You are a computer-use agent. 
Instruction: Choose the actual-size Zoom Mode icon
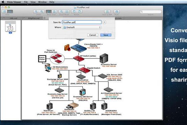[x=61, y=12]
